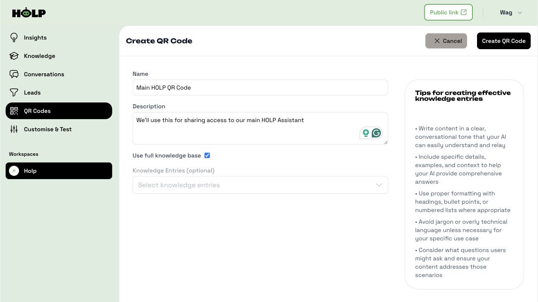538x302 pixels.
Task: Click the Knowledge graduation cap icon
Action: [x=14, y=56]
